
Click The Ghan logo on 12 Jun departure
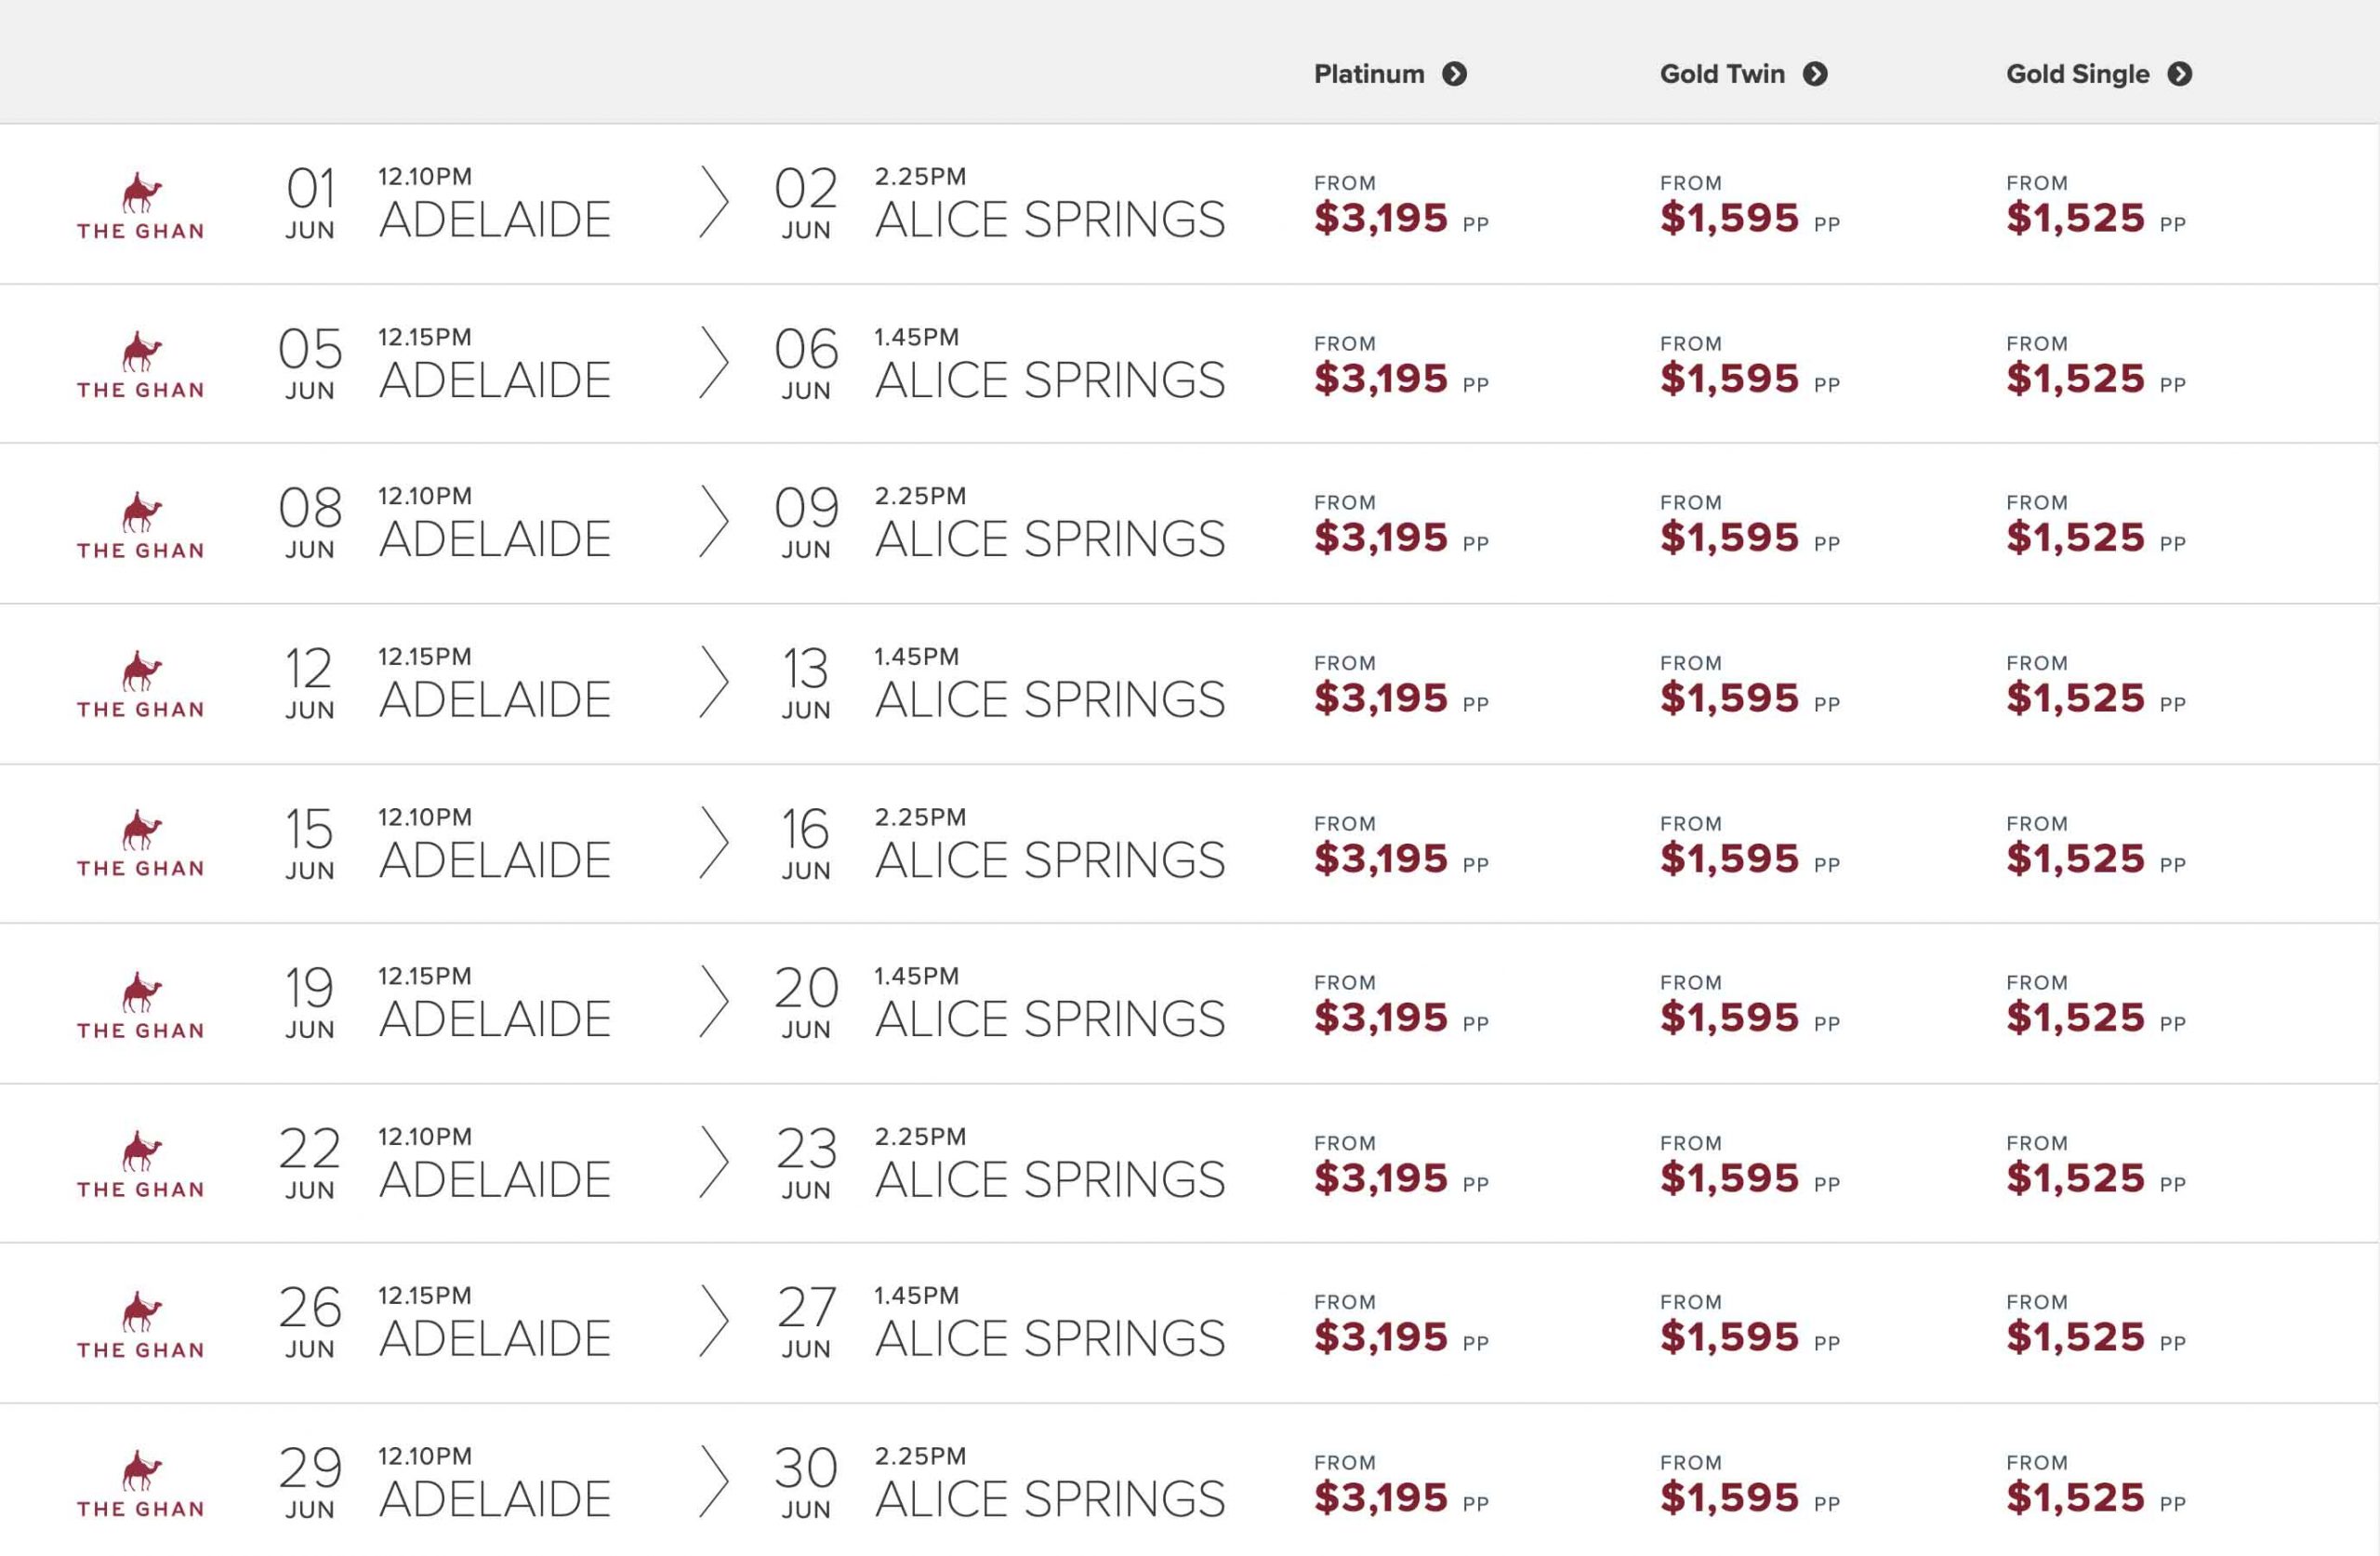click(141, 685)
